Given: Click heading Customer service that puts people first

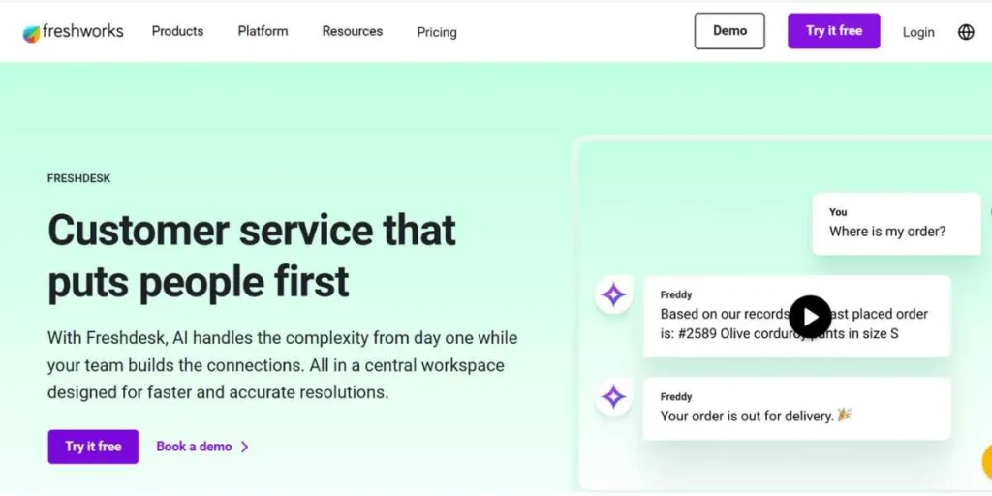Looking at the screenshot, I should point(252,256).
